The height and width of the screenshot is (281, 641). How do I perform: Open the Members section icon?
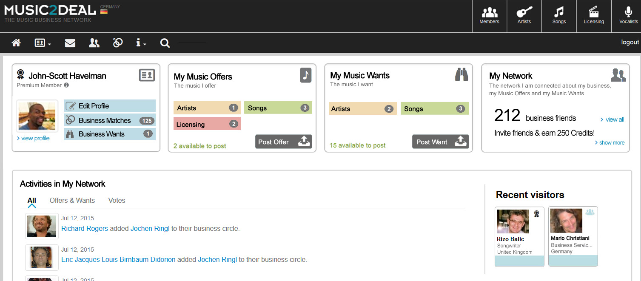[x=489, y=16]
